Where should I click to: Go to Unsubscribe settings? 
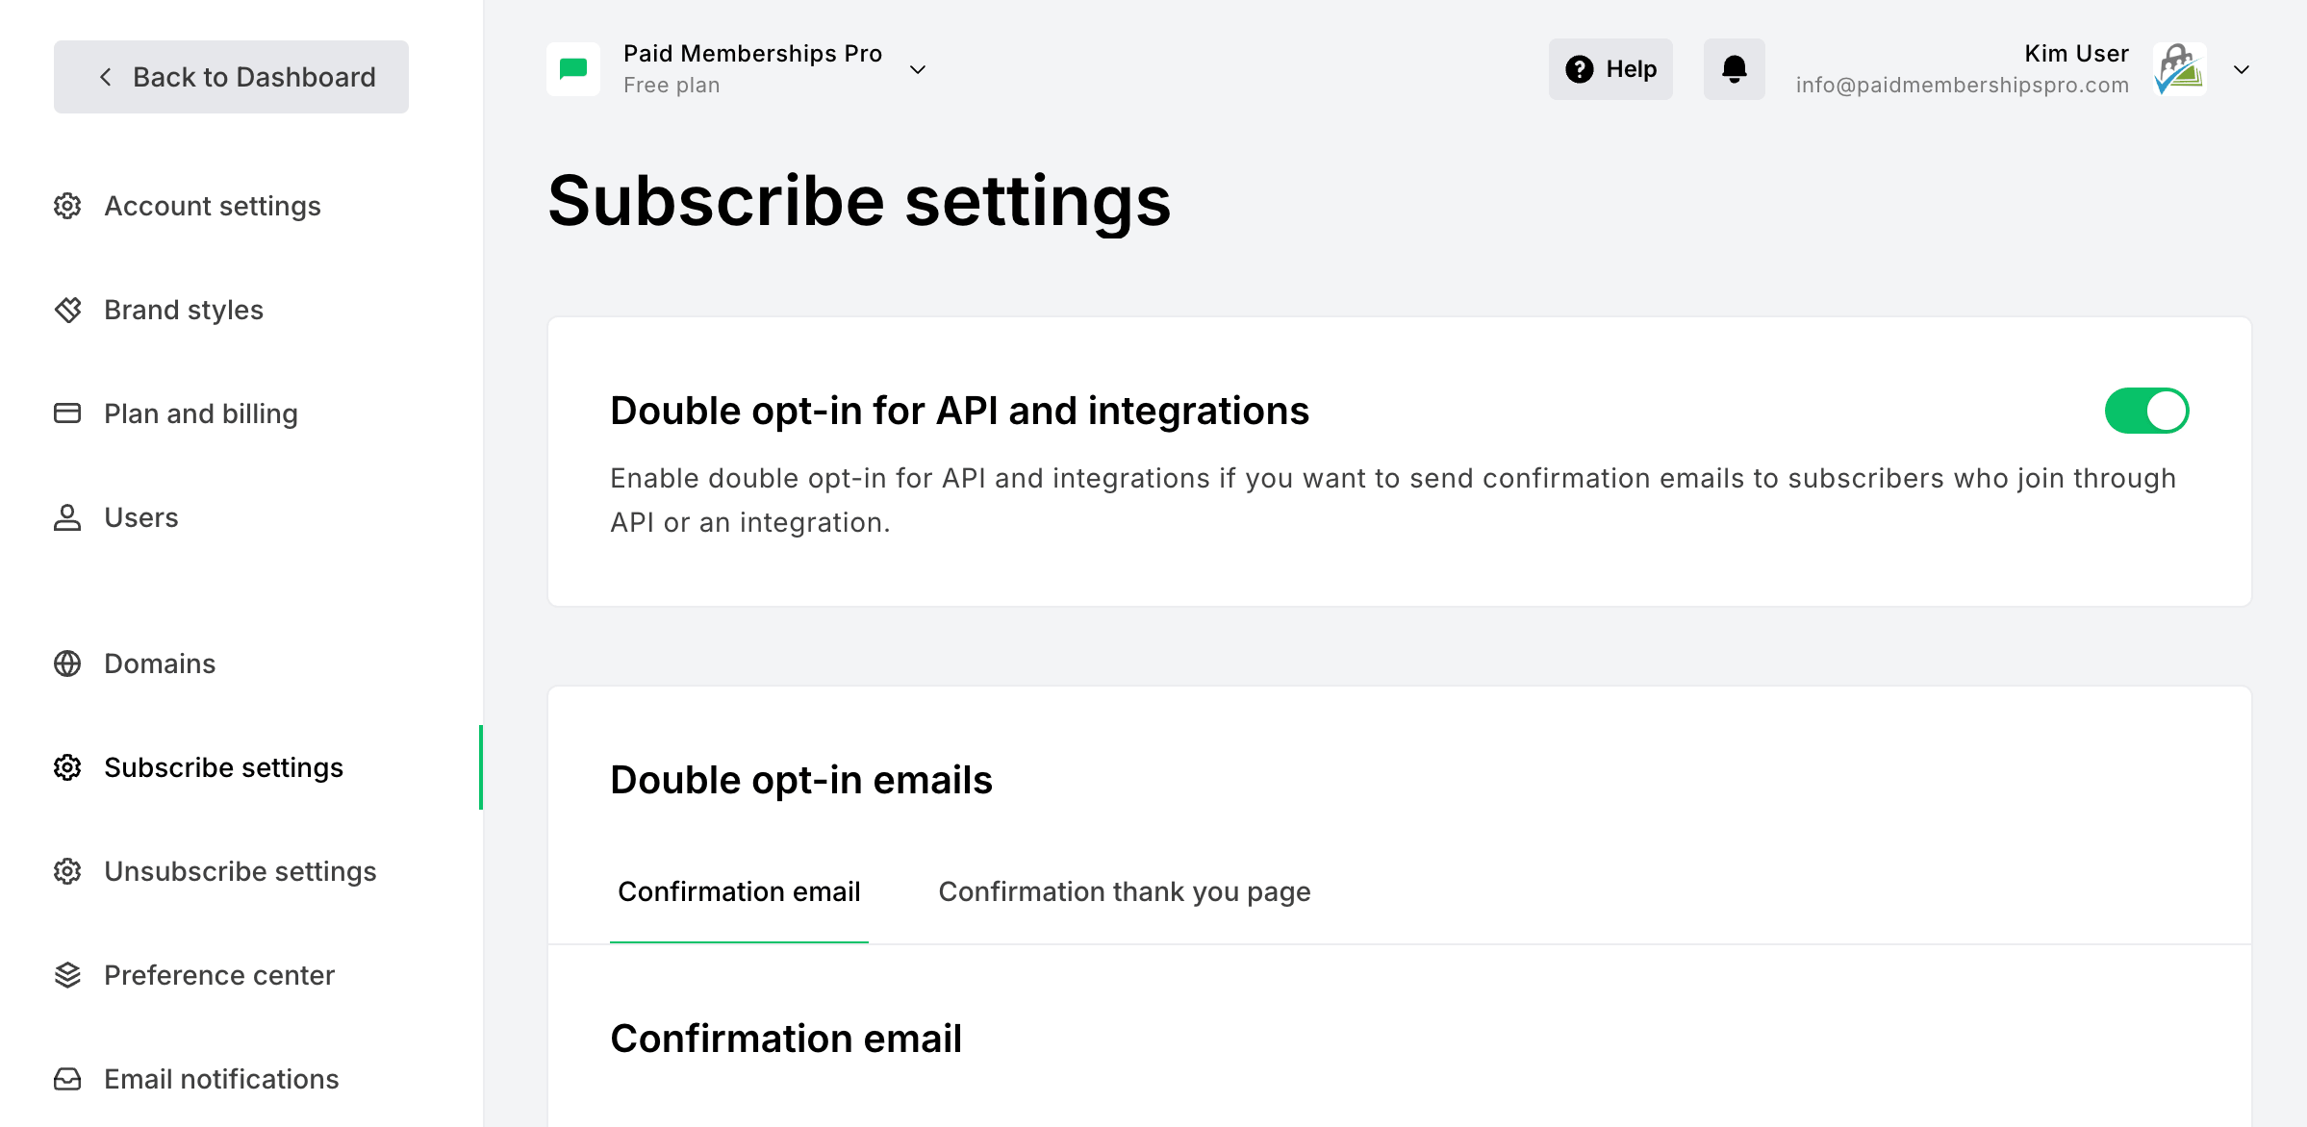click(241, 871)
